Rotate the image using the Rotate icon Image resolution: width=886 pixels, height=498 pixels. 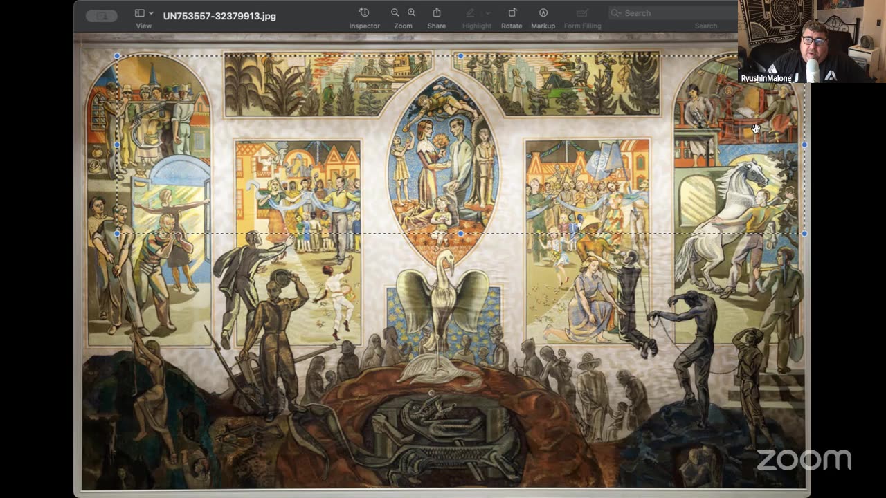(512, 12)
